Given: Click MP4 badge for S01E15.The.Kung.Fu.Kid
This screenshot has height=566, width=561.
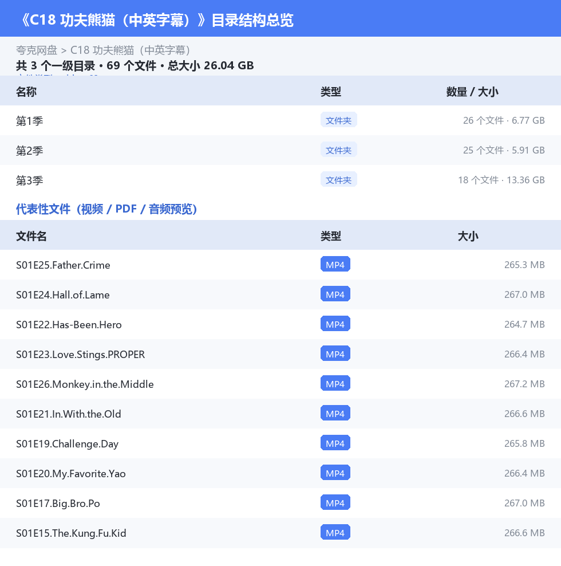Looking at the screenshot, I should point(335,533).
